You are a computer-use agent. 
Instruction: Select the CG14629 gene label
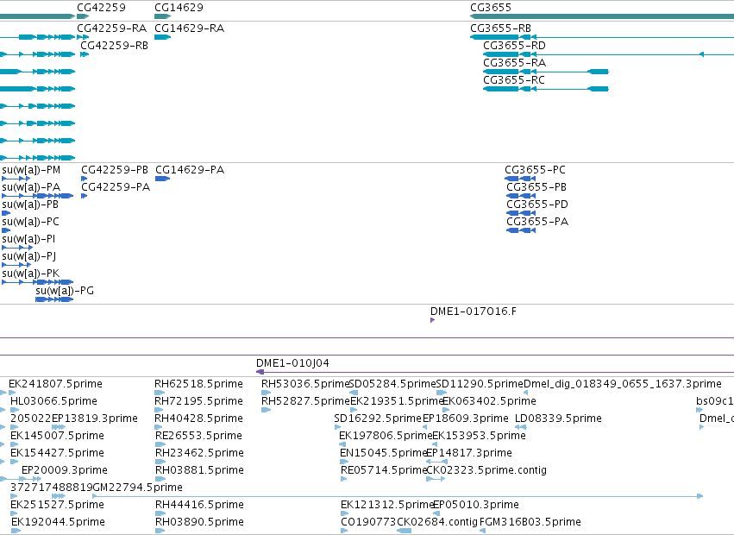point(179,8)
